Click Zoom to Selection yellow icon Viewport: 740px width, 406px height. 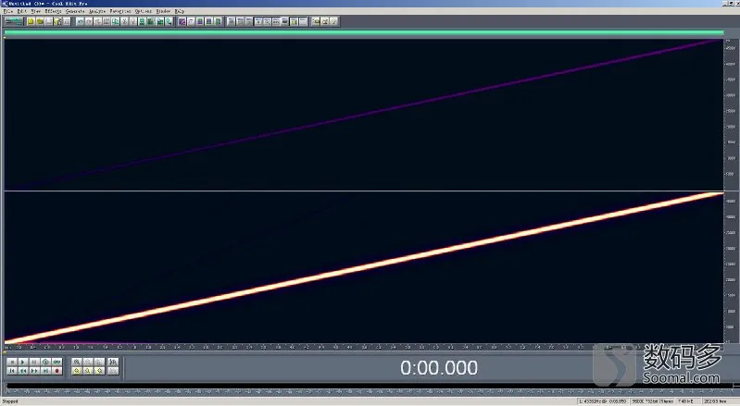coord(77,371)
